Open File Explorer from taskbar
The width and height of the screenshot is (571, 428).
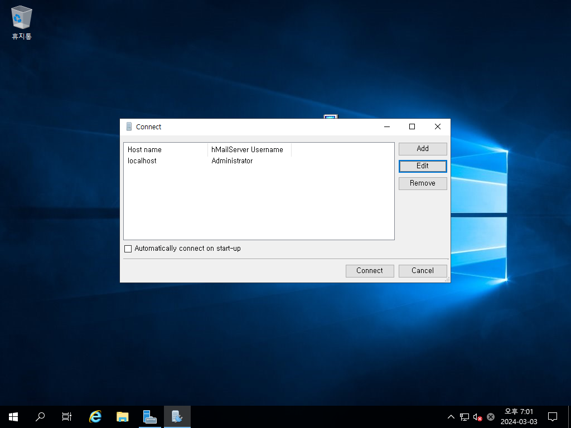click(122, 417)
